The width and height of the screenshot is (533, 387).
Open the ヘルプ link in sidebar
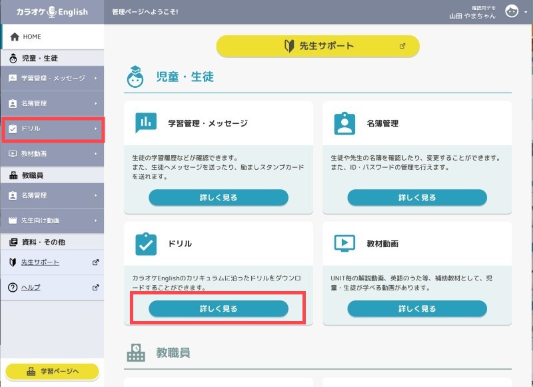tap(31, 288)
